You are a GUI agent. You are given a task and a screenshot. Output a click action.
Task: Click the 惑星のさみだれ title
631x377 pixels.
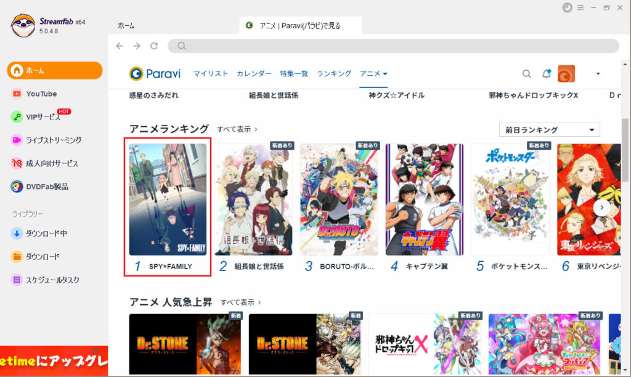pos(153,95)
